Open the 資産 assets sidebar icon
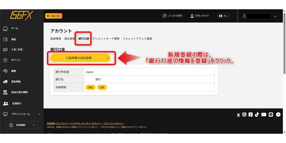The width and height of the screenshot is (286, 143). click(5, 39)
